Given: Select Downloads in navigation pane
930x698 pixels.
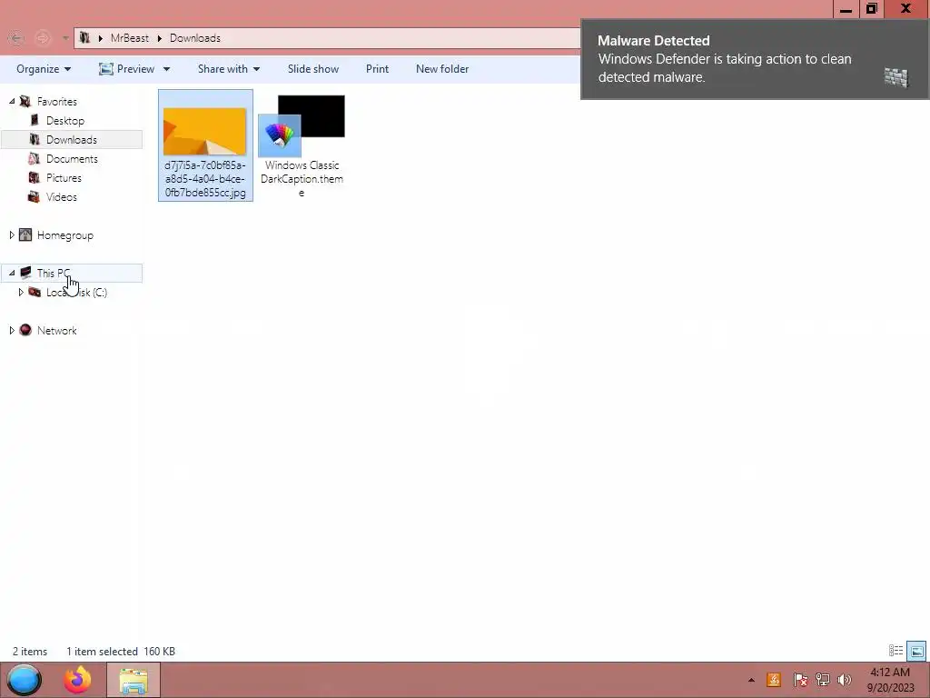Looking at the screenshot, I should pyautogui.click(x=71, y=139).
